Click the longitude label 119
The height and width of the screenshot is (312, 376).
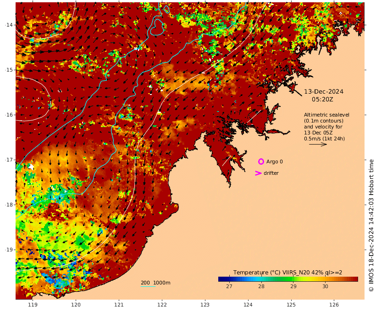(33, 305)
